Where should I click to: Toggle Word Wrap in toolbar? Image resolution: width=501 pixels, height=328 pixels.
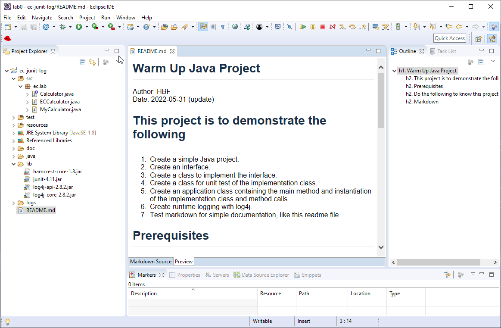203,27
